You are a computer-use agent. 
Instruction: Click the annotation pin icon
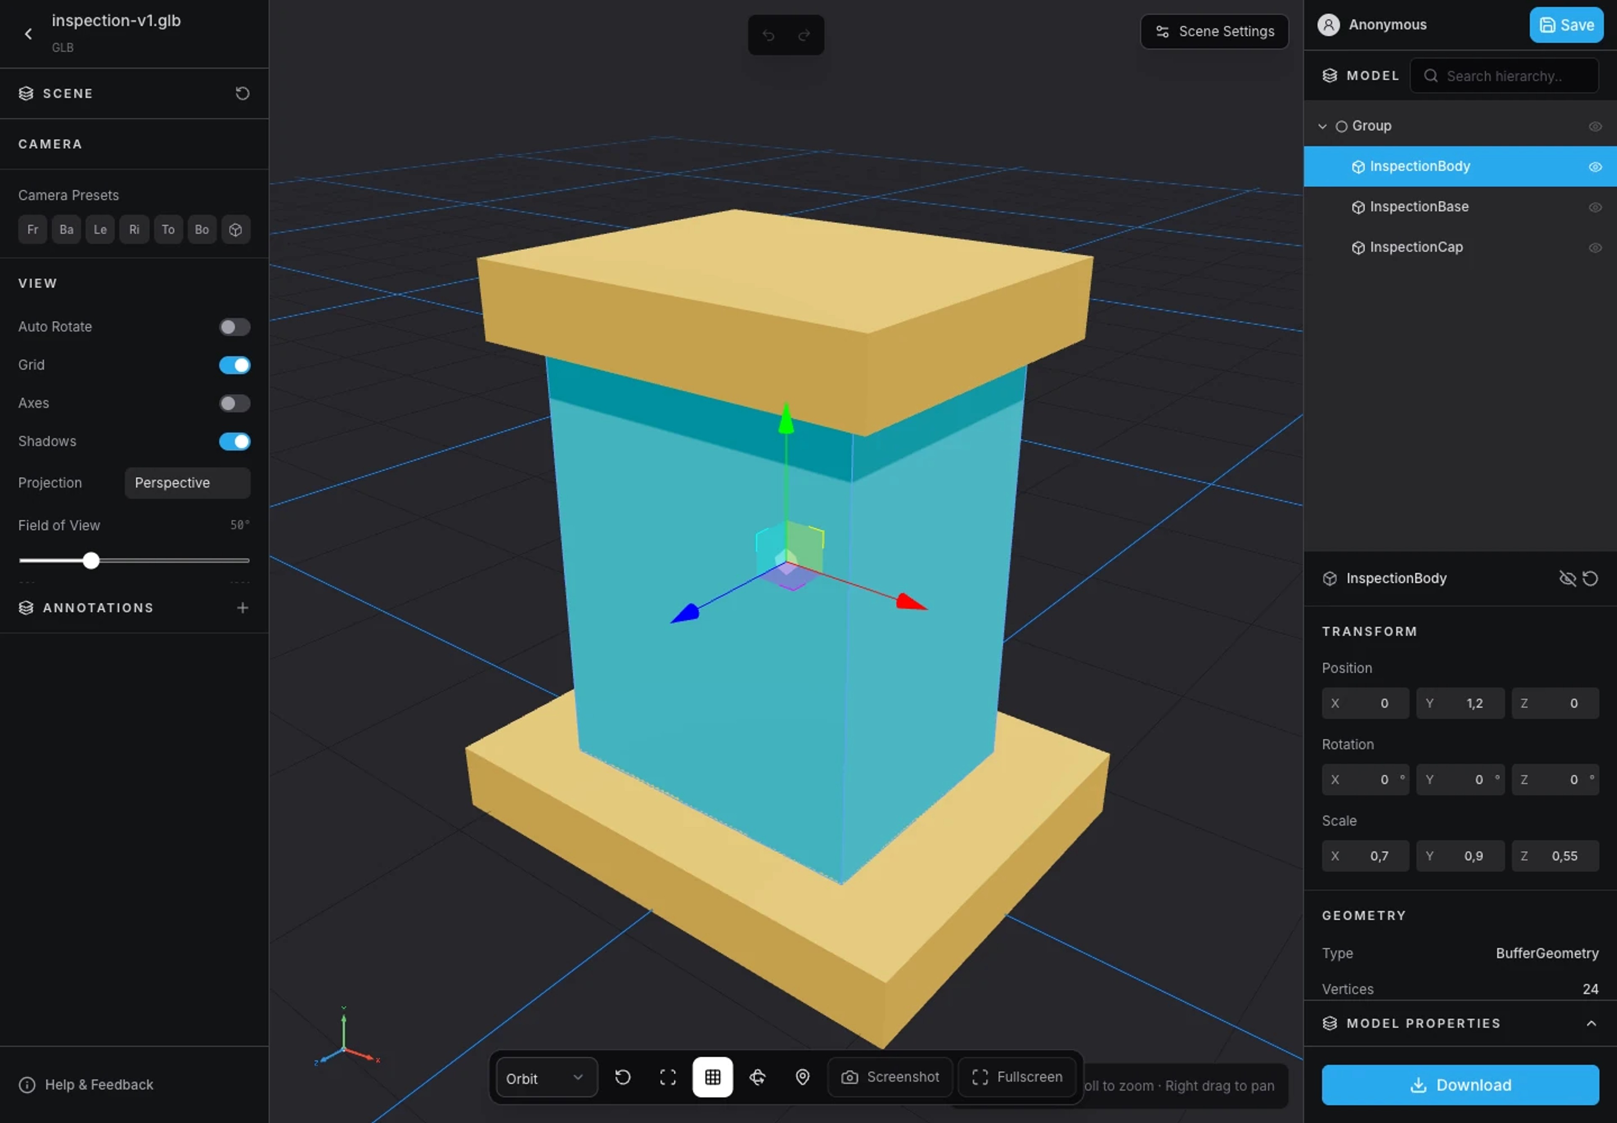coord(802,1077)
